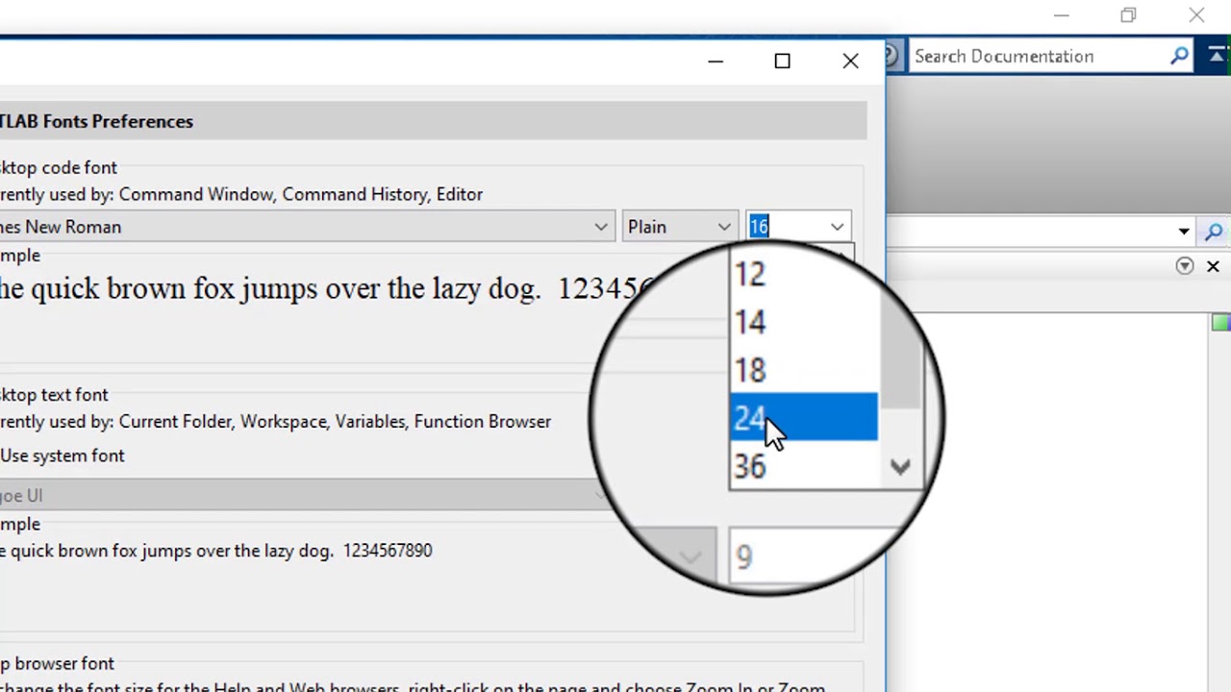The height and width of the screenshot is (692, 1231).
Task: Click the search icon beside the folder path dropdown
Action: pos(1214,232)
